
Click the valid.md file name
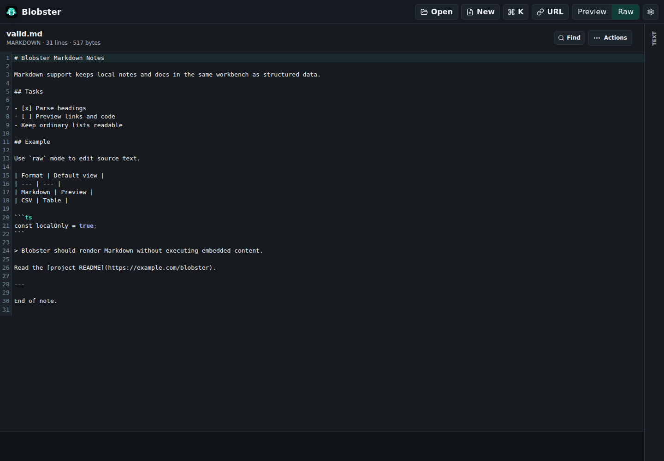pos(24,34)
